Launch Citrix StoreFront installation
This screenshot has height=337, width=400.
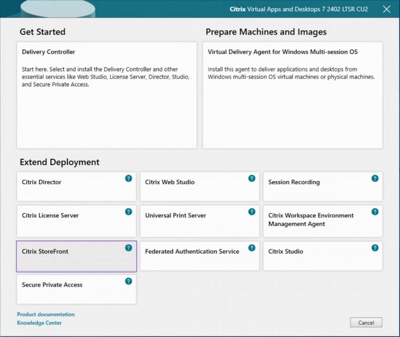pyautogui.click(x=76, y=256)
